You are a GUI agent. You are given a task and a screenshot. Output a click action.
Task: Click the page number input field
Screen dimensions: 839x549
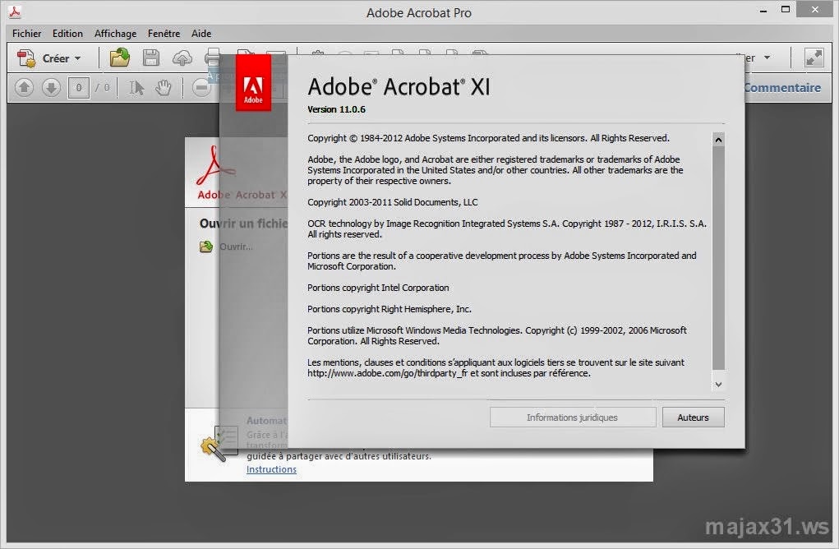(x=79, y=88)
